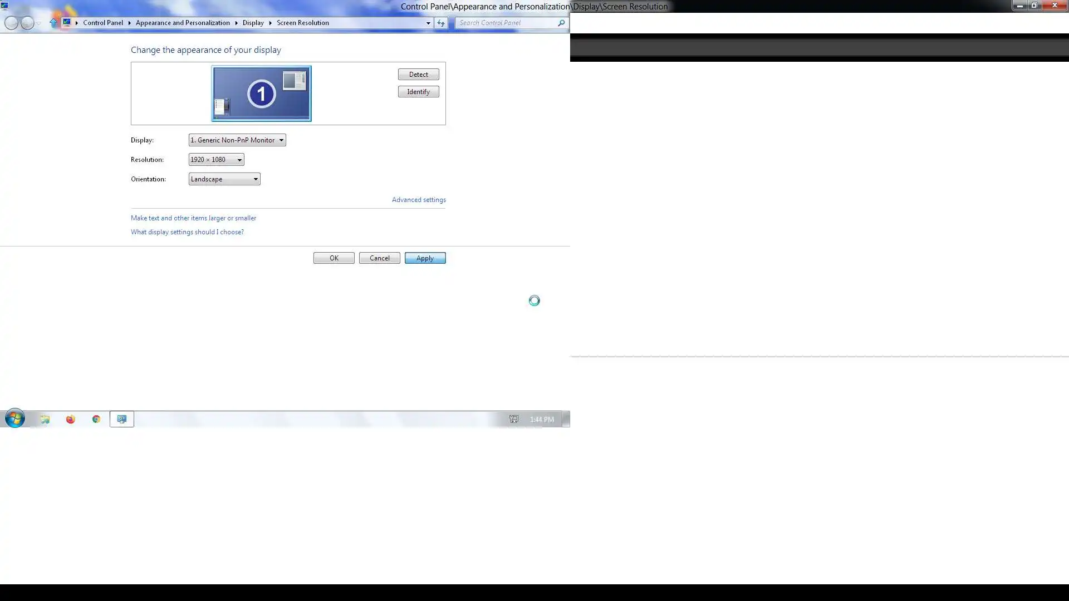Screen dimensions: 1069x601
Task: Expand the Orientation dropdown
Action: 224,179
